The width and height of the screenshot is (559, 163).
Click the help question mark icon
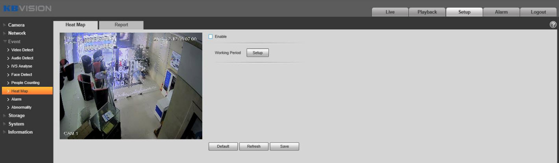(553, 25)
